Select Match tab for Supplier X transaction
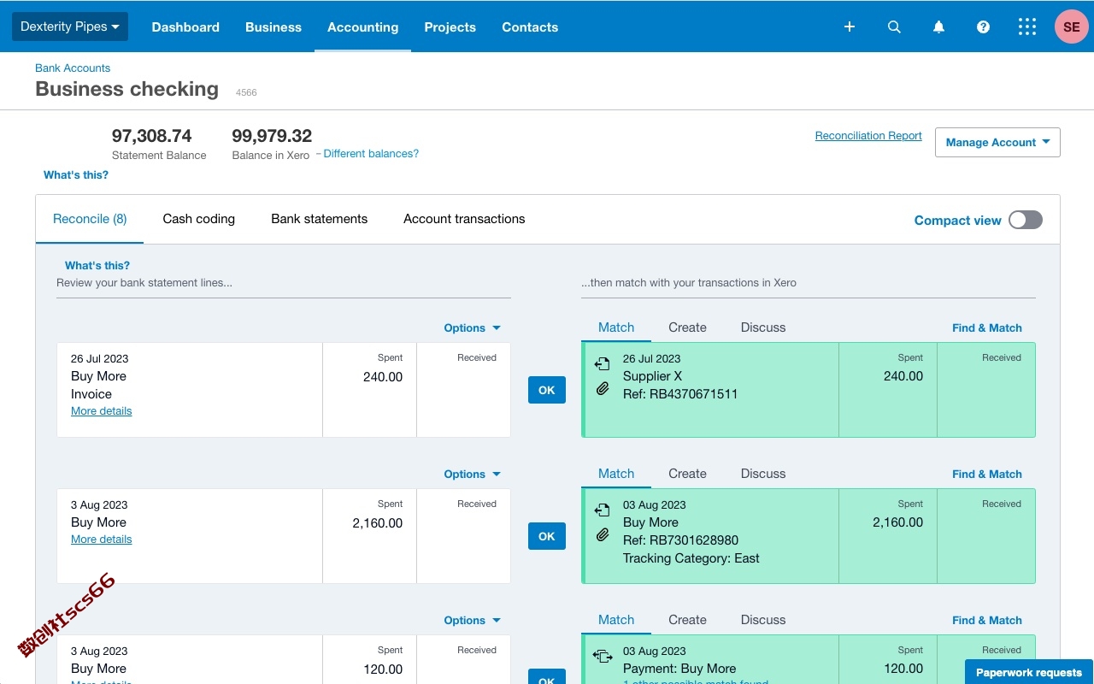The image size is (1094, 684). 616,327
